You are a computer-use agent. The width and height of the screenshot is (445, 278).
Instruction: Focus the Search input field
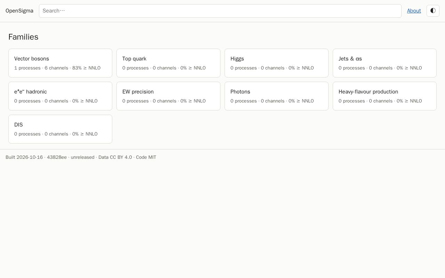pos(220,11)
